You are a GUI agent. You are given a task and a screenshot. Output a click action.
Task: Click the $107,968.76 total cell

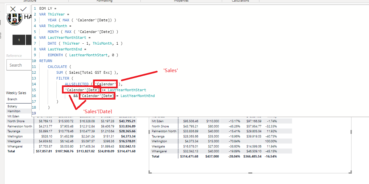coord(65,151)
